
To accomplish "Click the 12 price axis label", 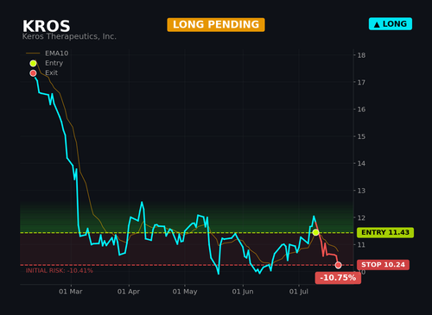I will click(361, 217).
